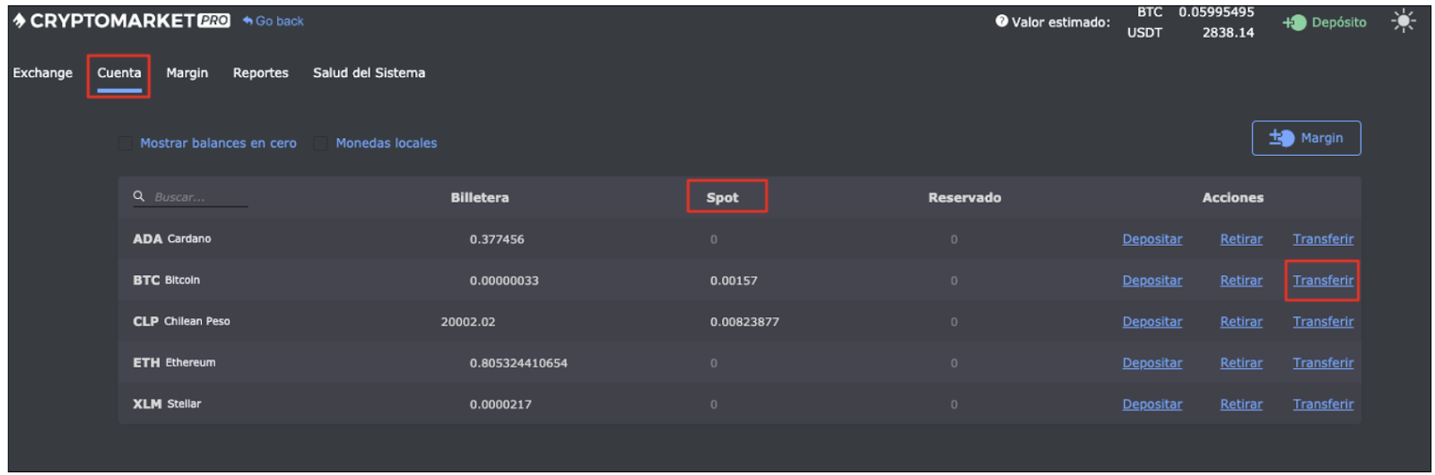Screen dimensions: 1435x475
Task: Focus the Buscar search field
Action: [200, 197]
